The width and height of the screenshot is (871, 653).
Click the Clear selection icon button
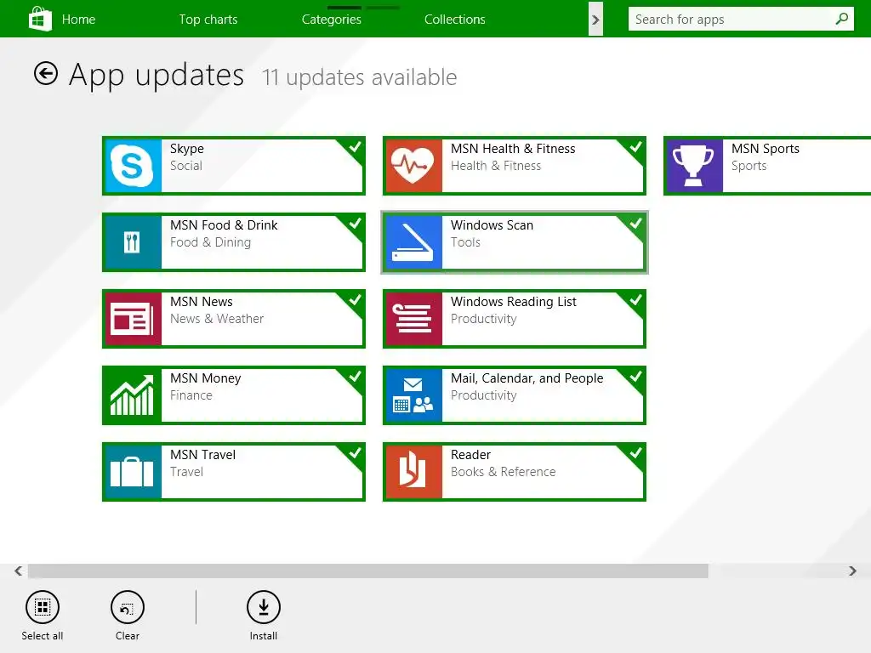pyautogui.click(x=128, y=607)
